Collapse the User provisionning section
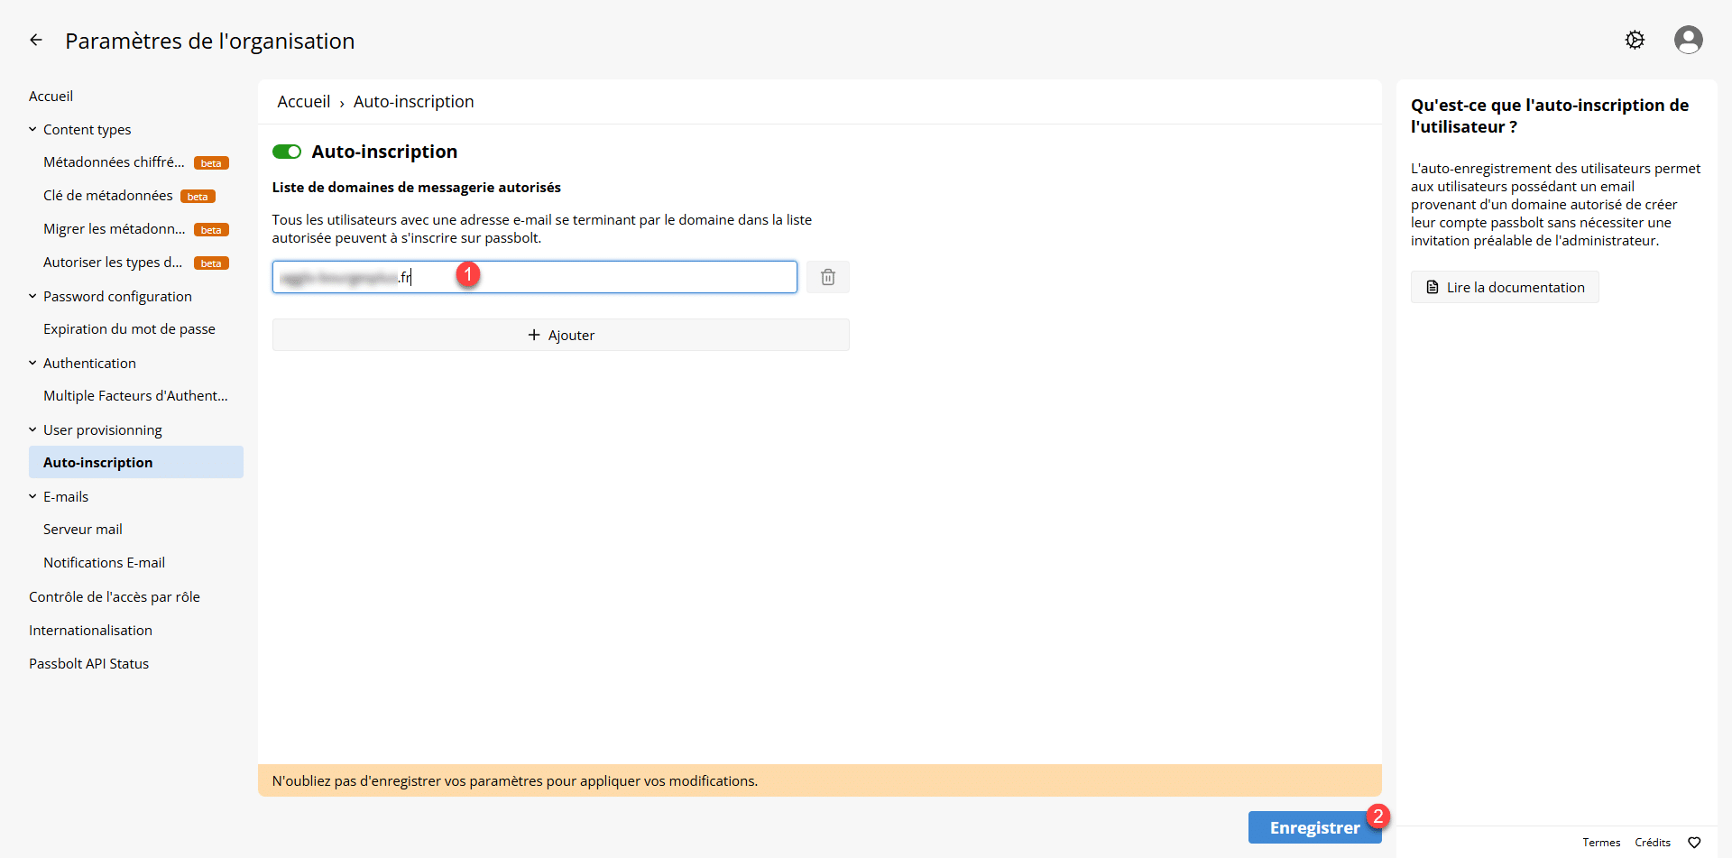 pos(32,430)
